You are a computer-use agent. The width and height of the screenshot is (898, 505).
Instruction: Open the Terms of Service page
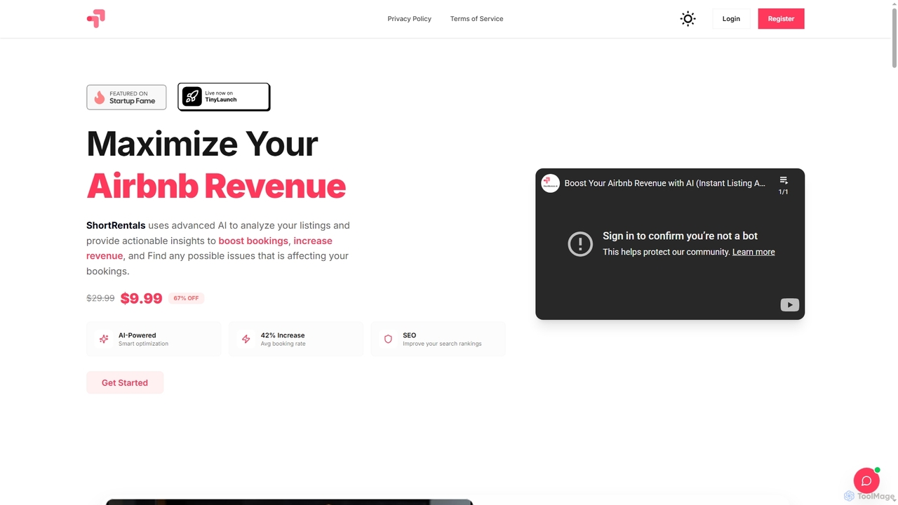pyautogui.click(x=477, y=19)
